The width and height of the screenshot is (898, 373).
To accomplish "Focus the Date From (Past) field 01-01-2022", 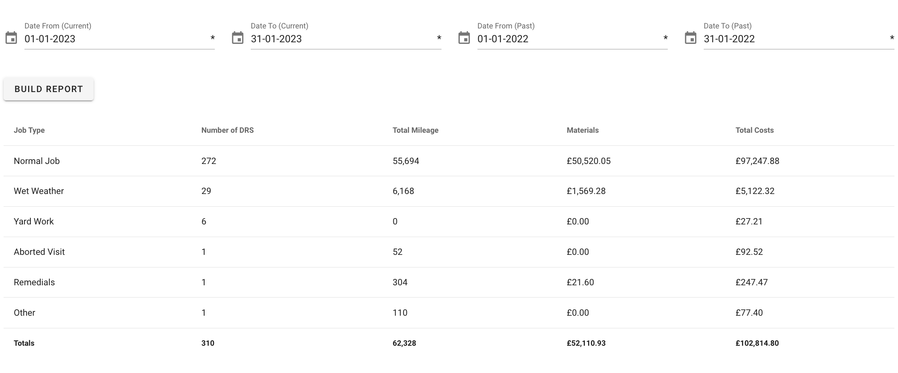I will tap(567, 39).
